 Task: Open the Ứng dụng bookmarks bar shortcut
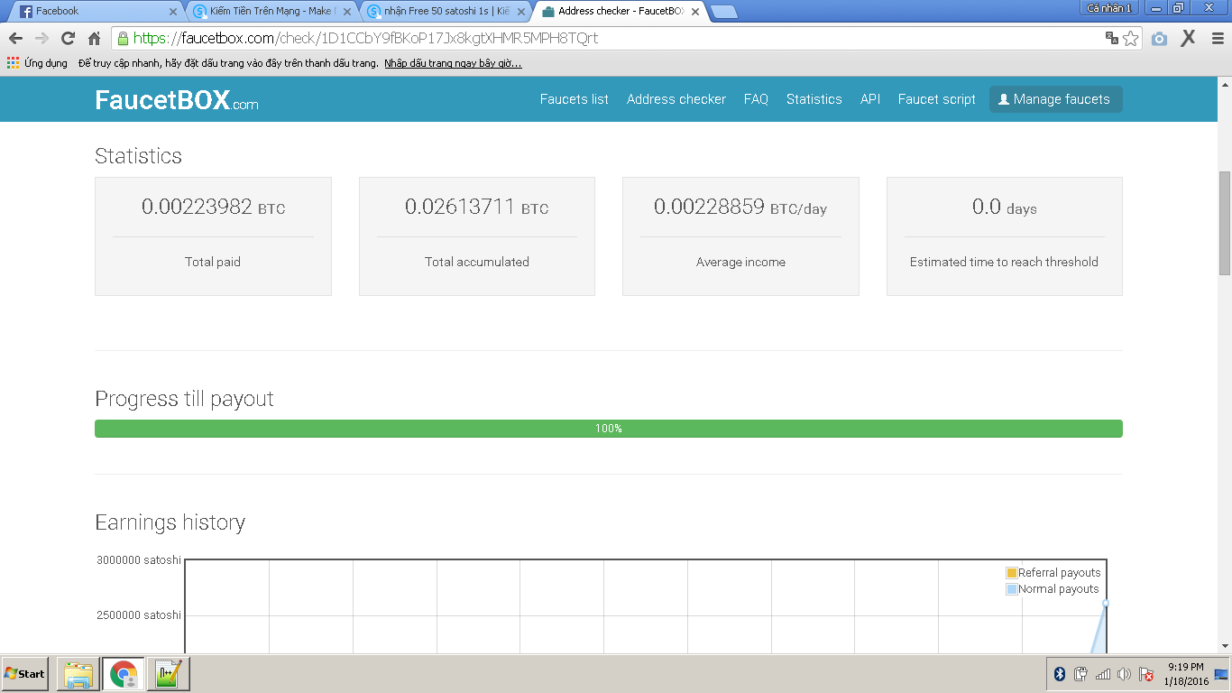click(37, 63)
